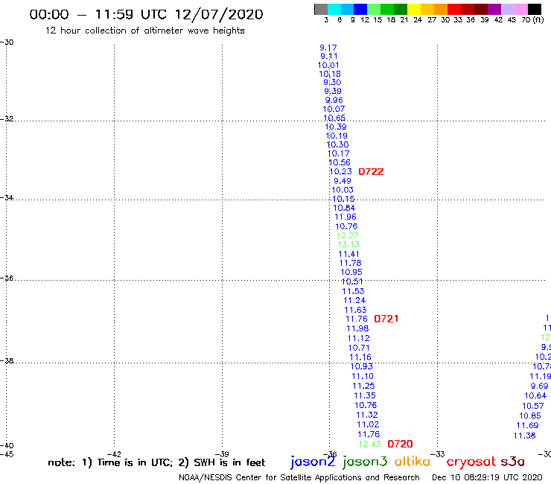The width and height of the screenshot is (551, 484).
Task: Click the note about UTC and SWH feet
Action: (x=156, y=462)
